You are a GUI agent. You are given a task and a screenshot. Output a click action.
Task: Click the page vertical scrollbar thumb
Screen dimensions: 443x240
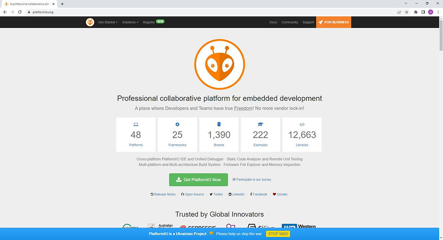click(441, 35)
